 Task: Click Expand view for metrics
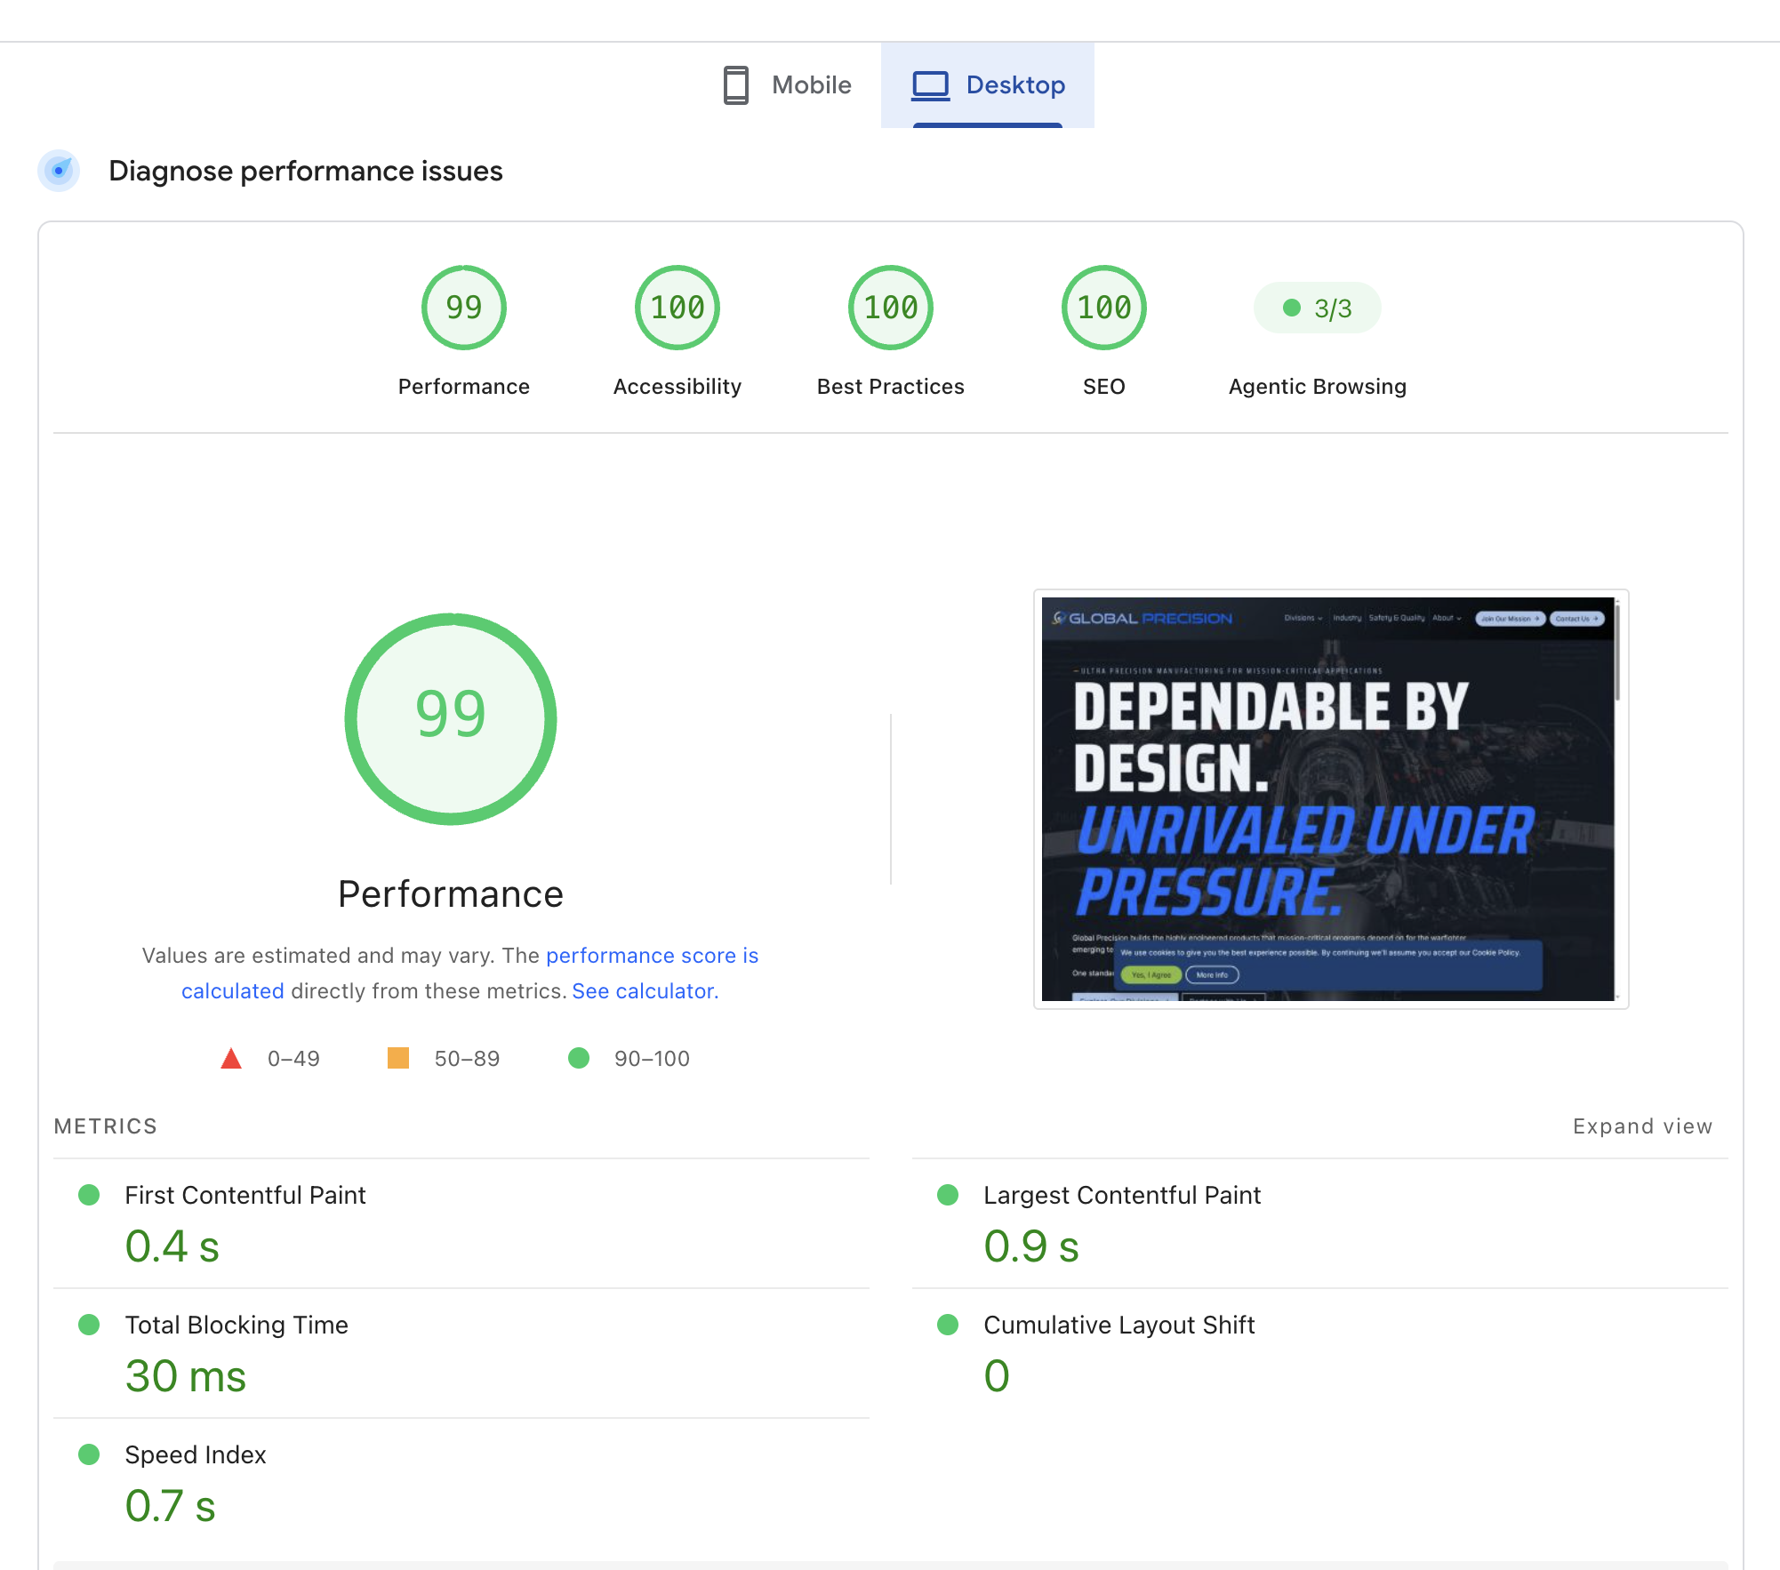click(x=1642, y=1126)
